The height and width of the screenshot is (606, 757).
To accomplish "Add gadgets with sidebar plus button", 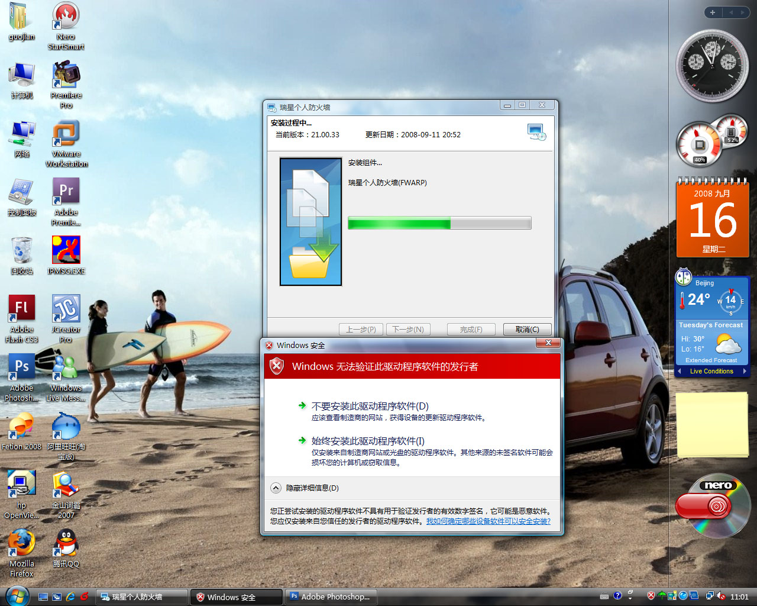I will point(713,12).
